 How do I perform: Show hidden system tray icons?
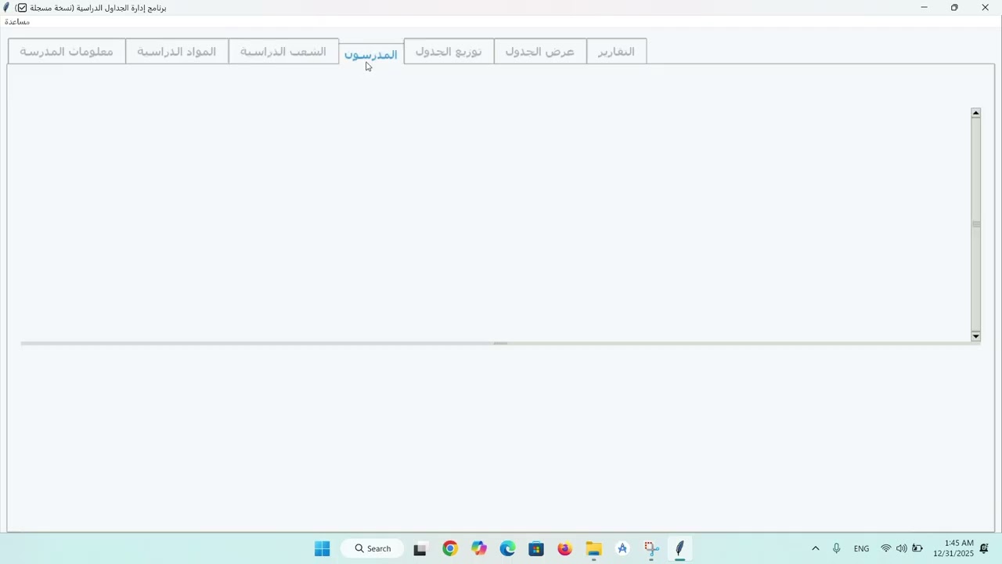pyautogui.click(x=816, y=548)
